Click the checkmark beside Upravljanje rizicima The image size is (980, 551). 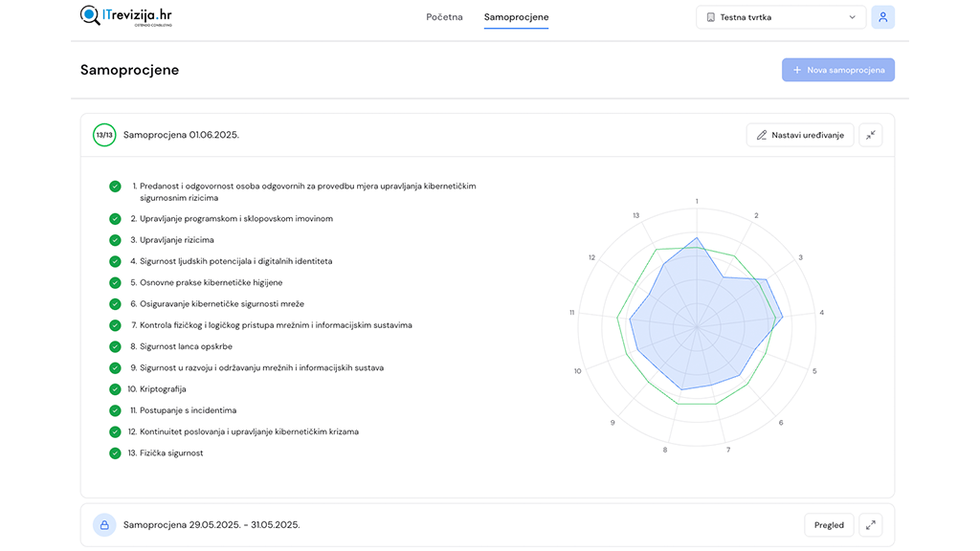point(114,239)
